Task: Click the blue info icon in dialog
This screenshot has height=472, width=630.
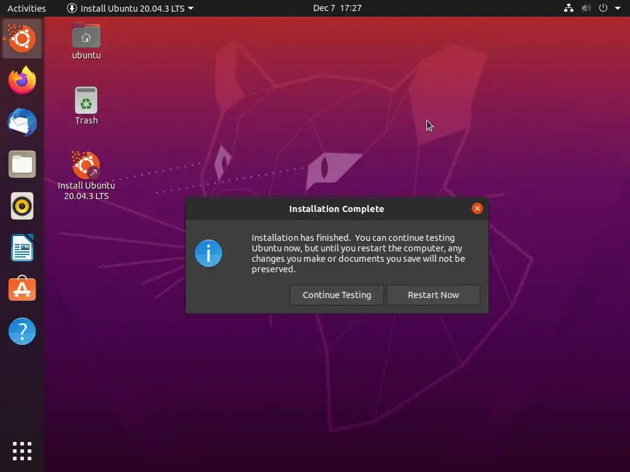Action: (209, 253)
